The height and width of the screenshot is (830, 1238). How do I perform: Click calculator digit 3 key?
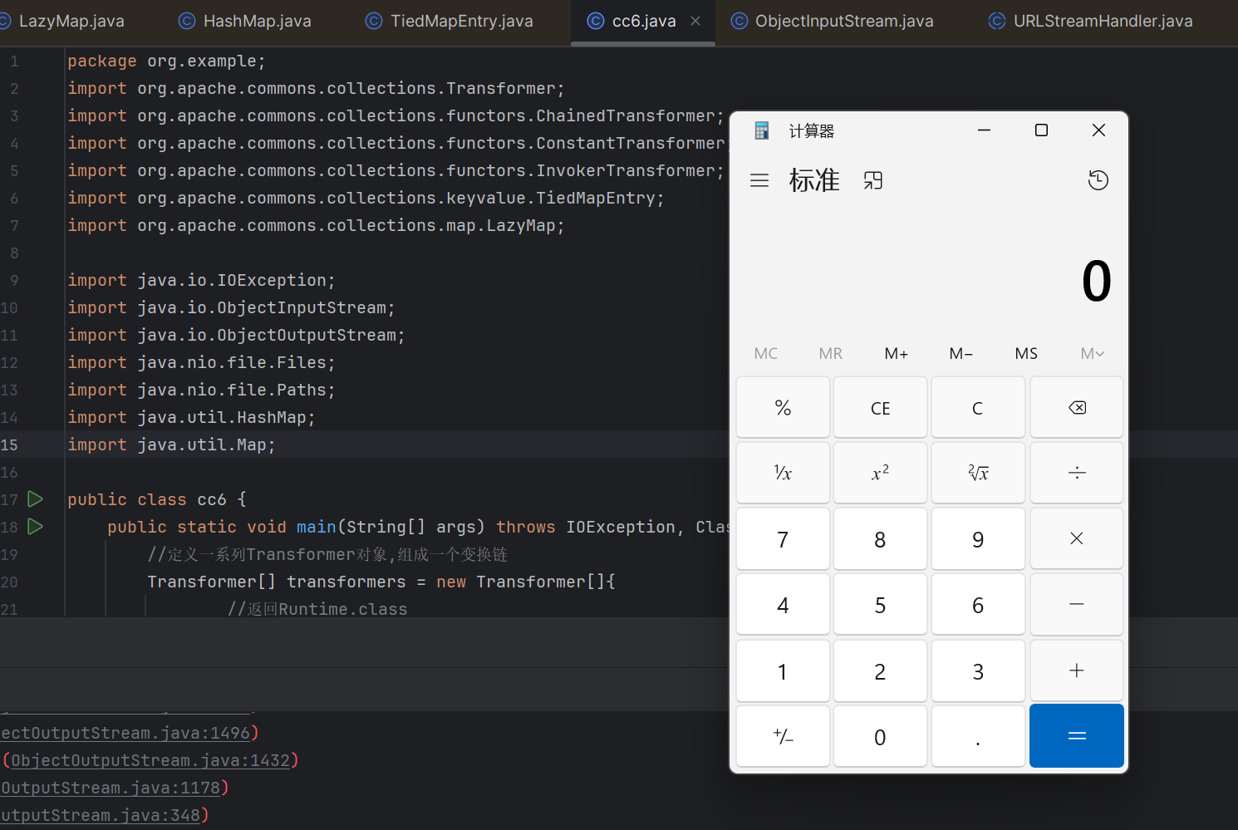click(x=978, y=670)
